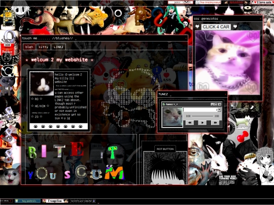Click the Evangelion badge
Image resolution: width=274 pixels, height=205 pixels.
click(55, 201)
